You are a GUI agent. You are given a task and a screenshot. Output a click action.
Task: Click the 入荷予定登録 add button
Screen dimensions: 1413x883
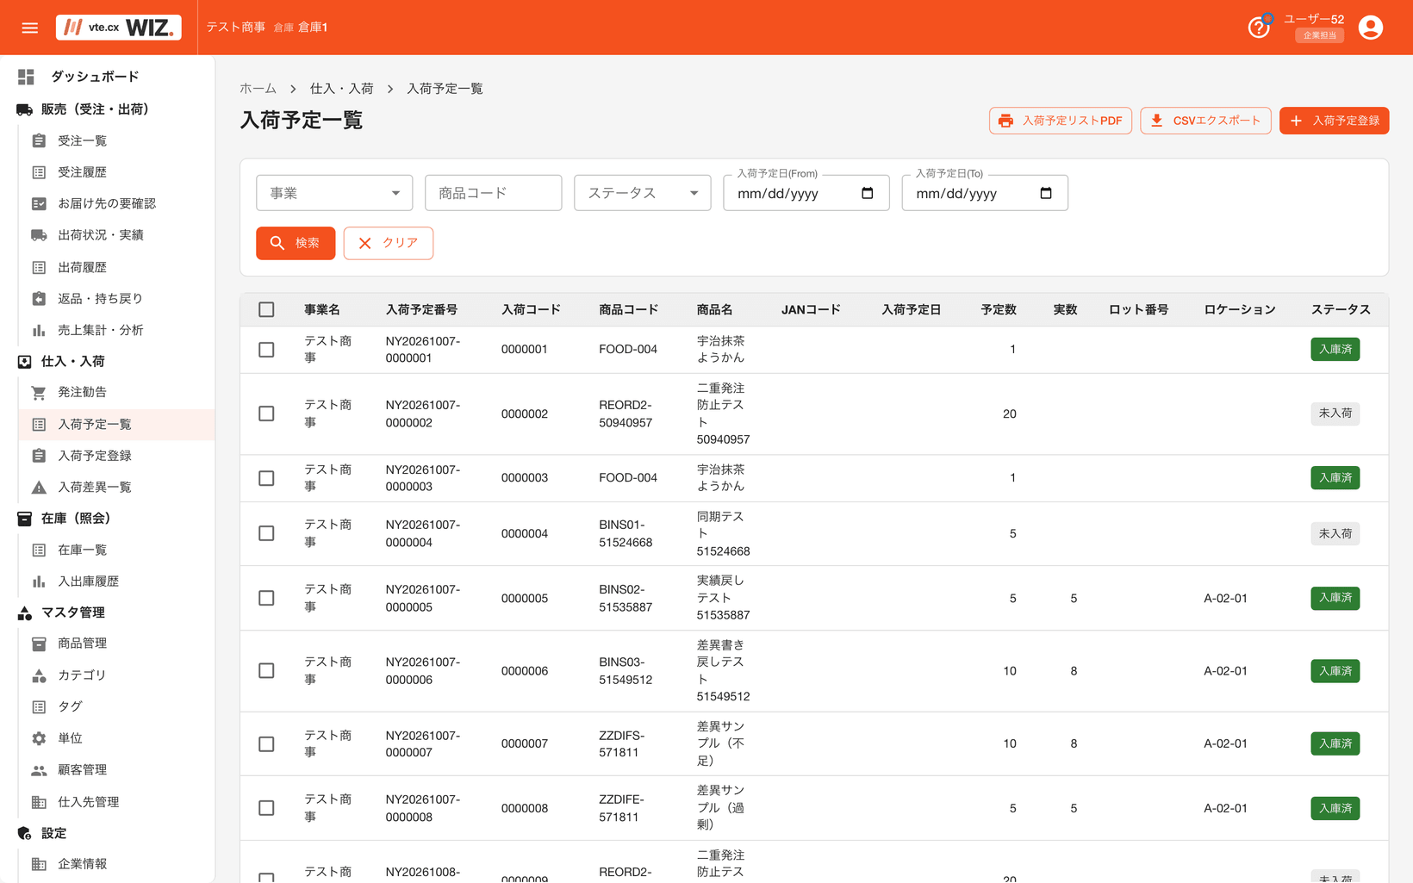click(x=1334, y=121)
